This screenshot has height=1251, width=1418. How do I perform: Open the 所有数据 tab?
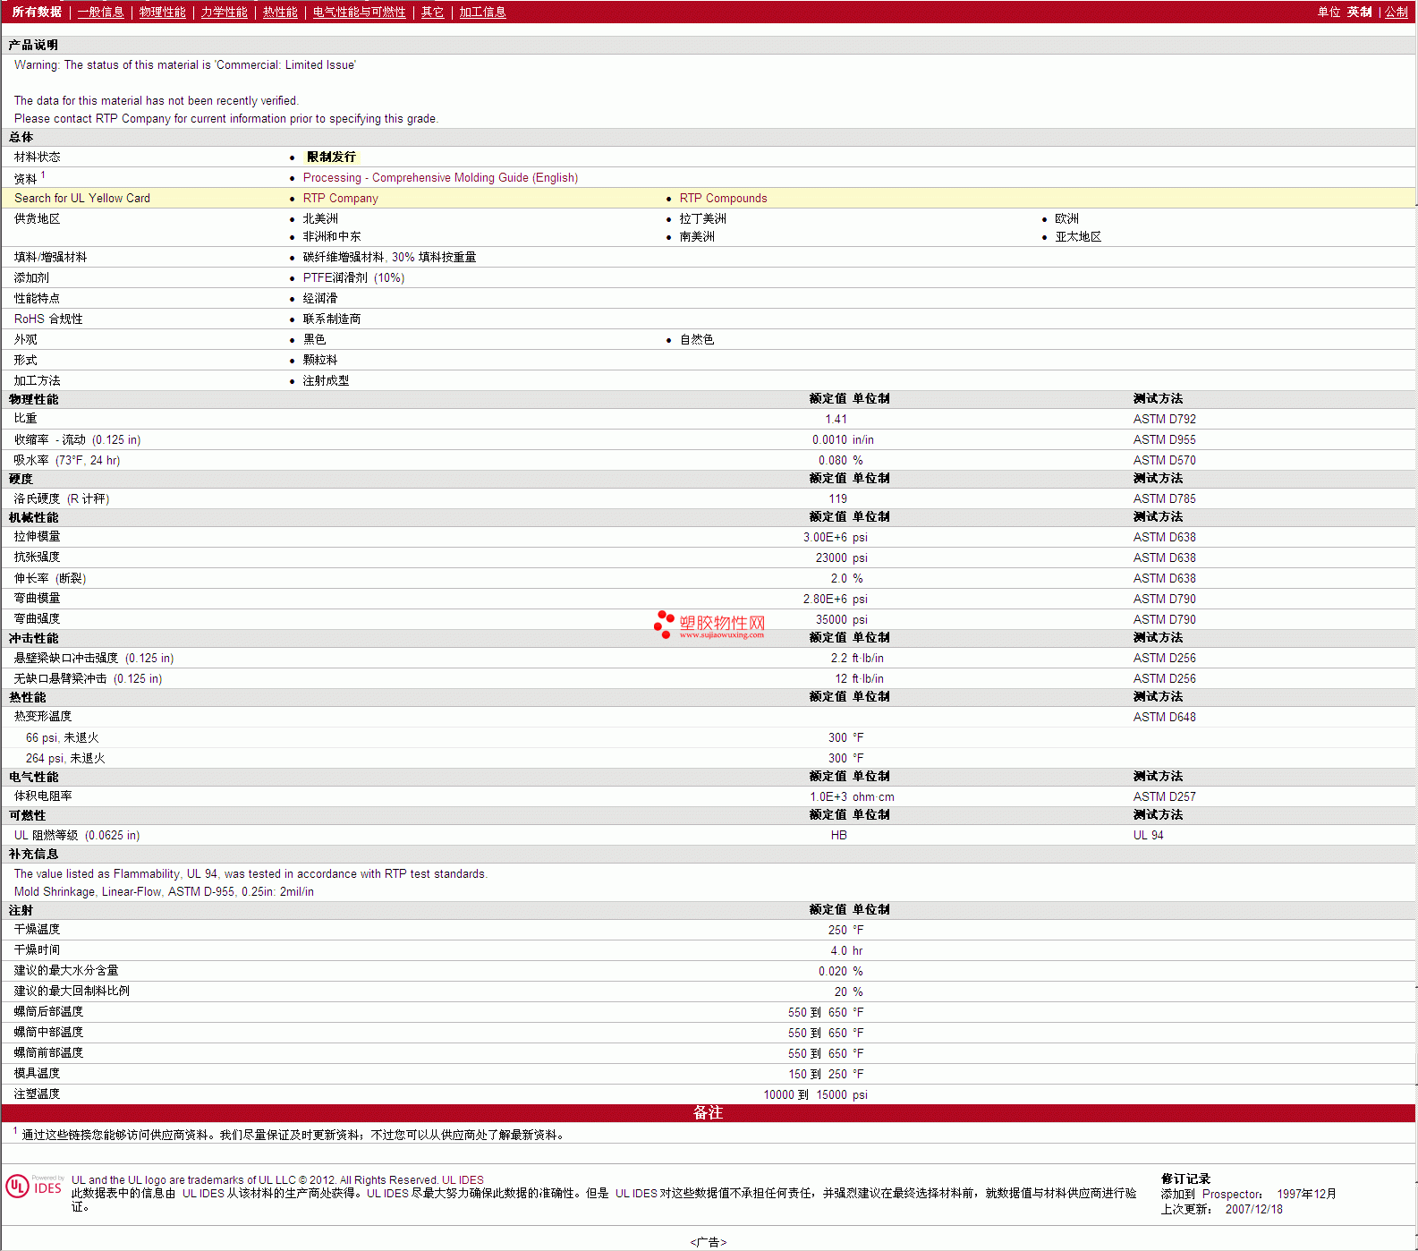pyautogui.click(x=37, y=13)
